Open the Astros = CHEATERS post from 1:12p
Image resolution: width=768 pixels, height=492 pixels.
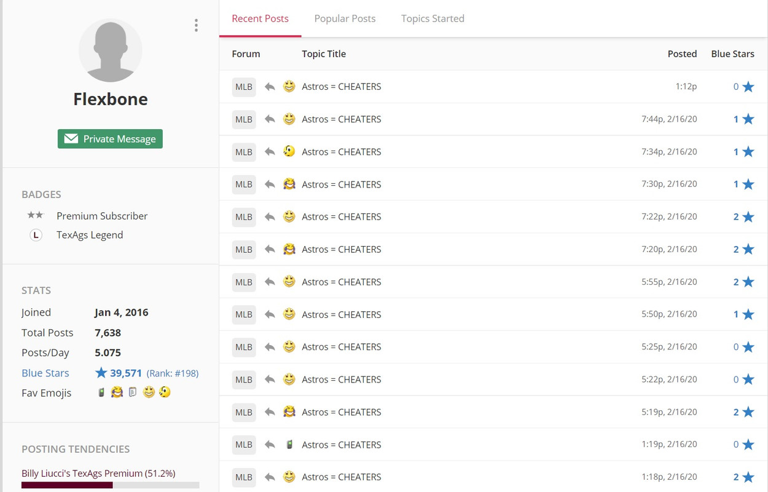coord(342,87)
